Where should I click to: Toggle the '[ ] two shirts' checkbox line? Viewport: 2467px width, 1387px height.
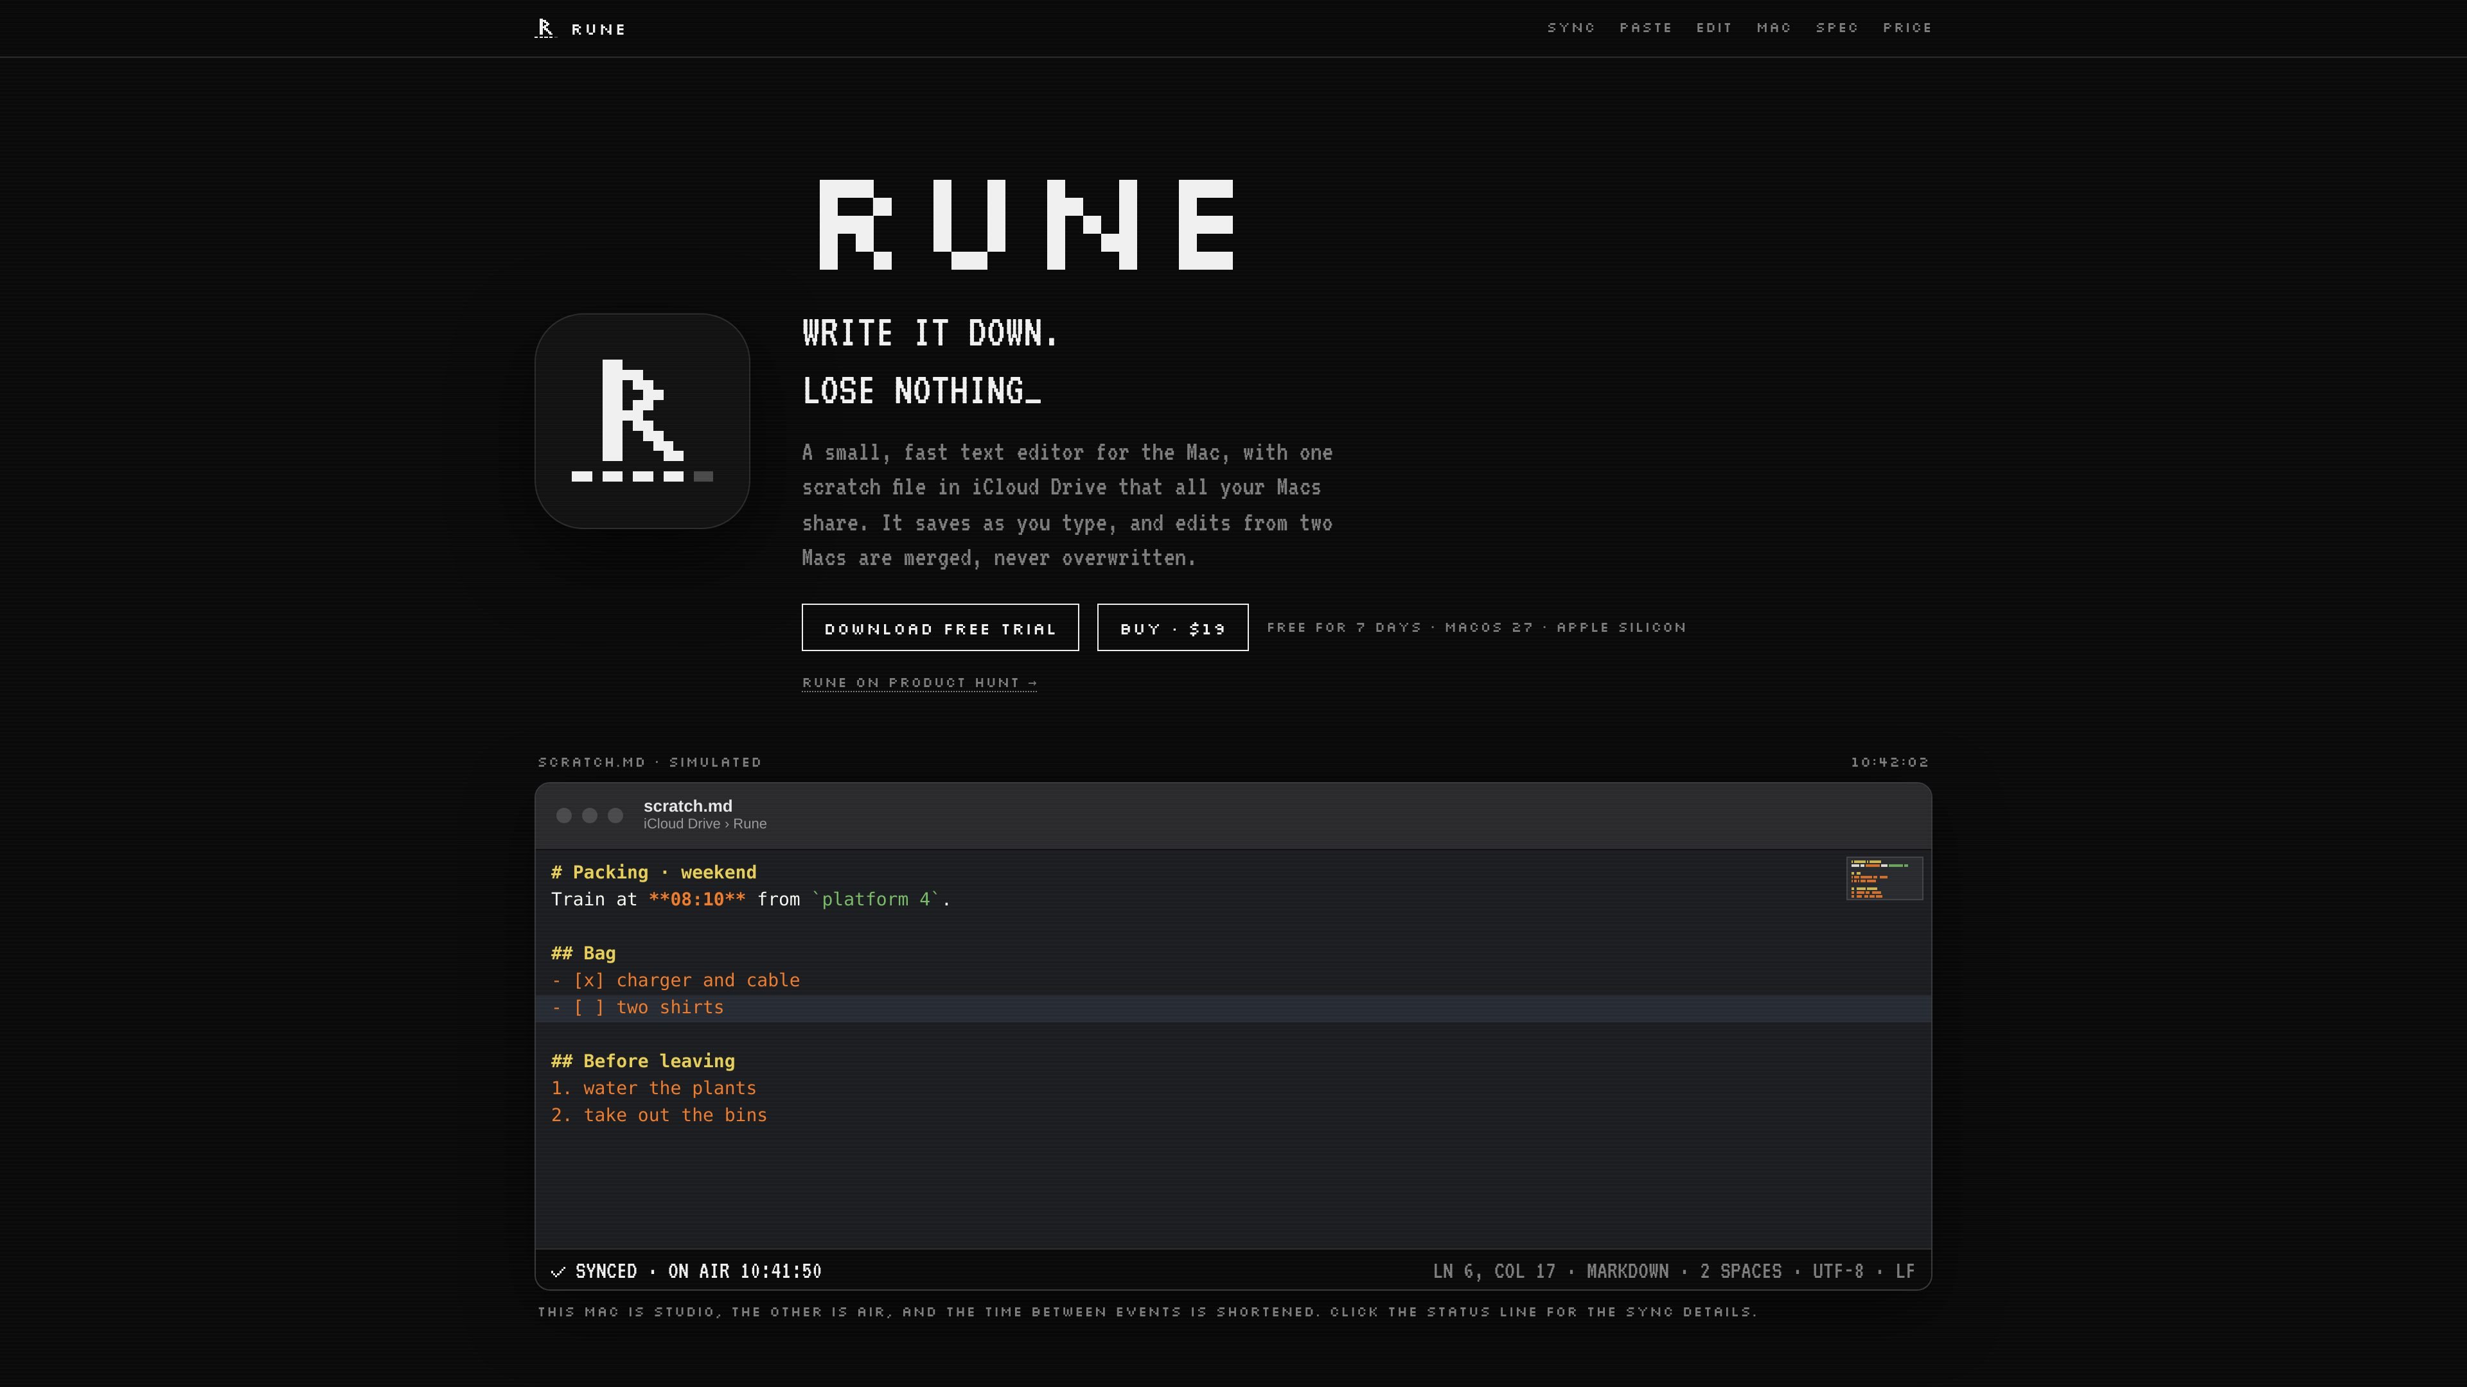(638, 1007)
